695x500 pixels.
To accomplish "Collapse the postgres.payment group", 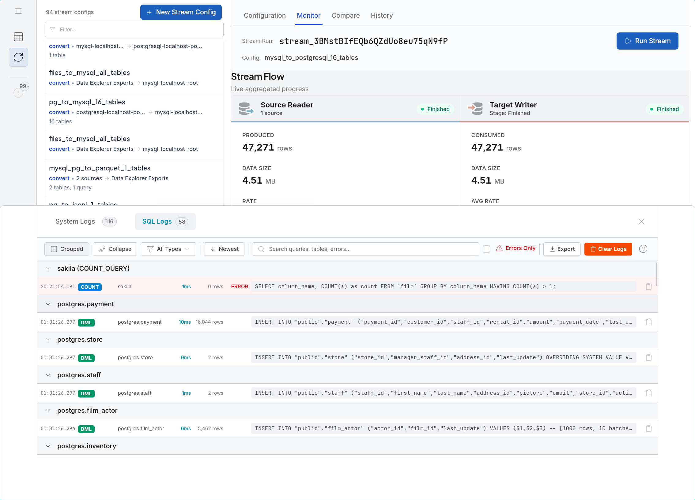I will (48, 304).
